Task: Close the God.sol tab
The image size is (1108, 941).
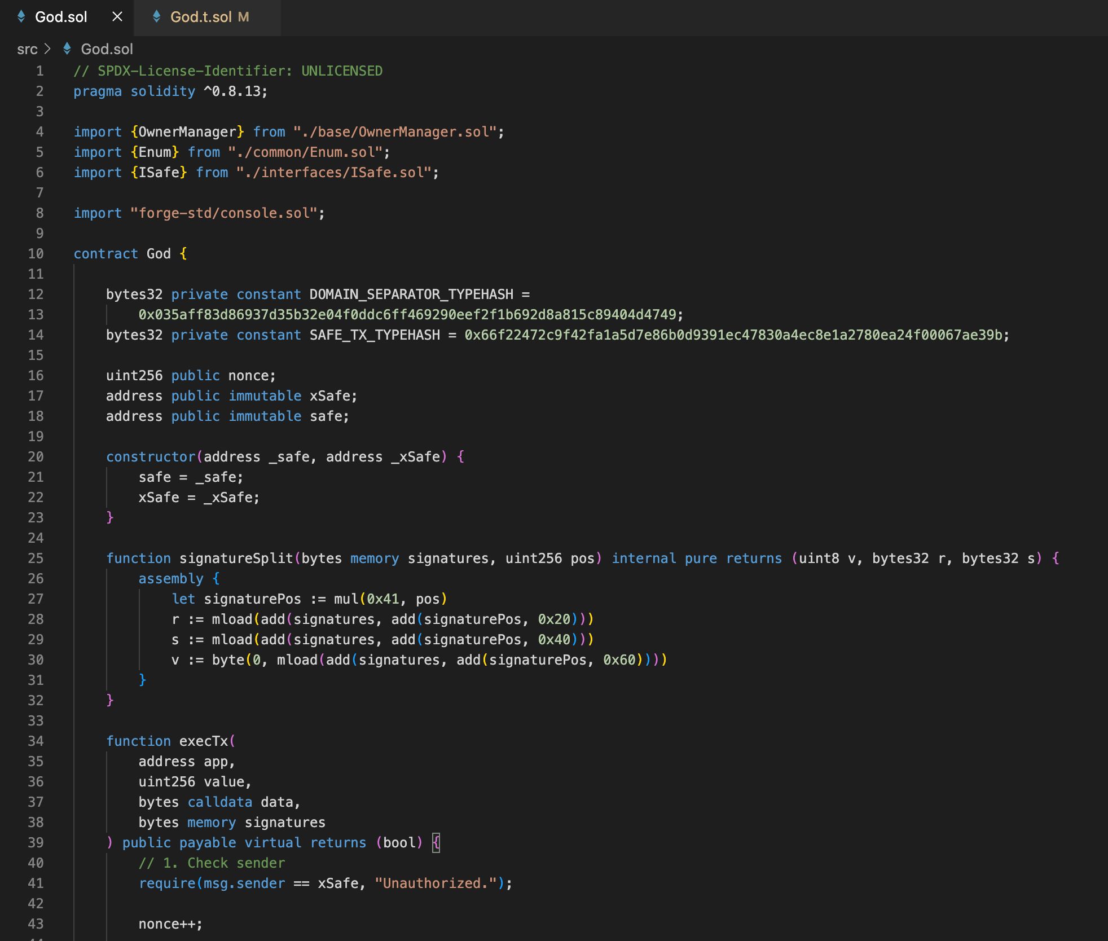Action: (x=117, y=17)
